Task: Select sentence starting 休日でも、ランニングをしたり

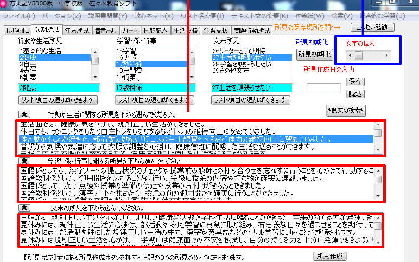Action: pos(196,131)
